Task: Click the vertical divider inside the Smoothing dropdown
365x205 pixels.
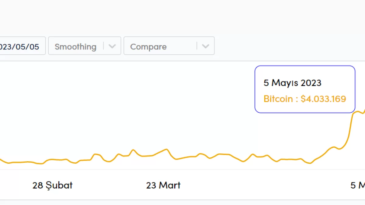Action: (104, 46)
